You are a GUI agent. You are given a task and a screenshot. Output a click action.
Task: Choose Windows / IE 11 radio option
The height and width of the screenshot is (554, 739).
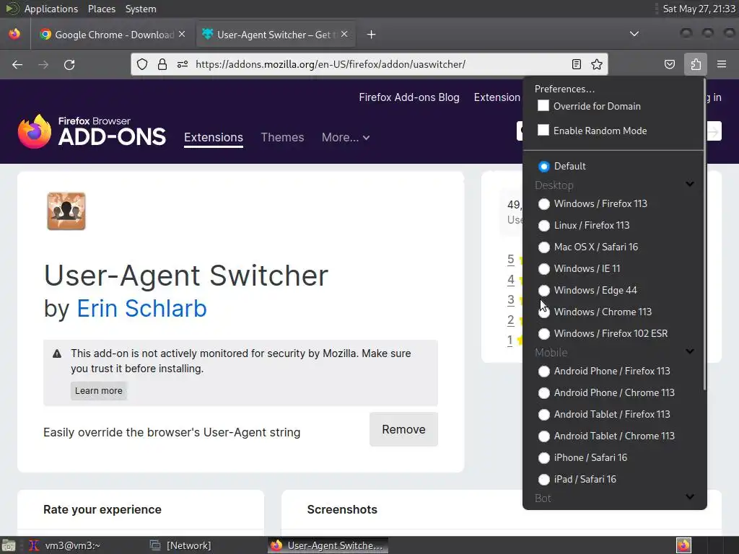coord(544,269)
